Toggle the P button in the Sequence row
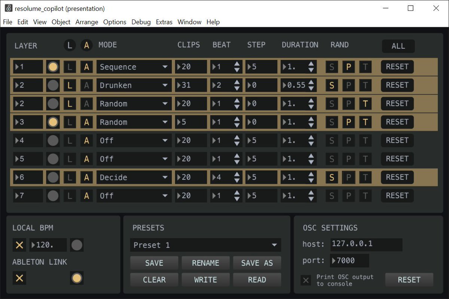Image resolution: width=449 pixels, height=299 pixels. [x=348, y=67]
